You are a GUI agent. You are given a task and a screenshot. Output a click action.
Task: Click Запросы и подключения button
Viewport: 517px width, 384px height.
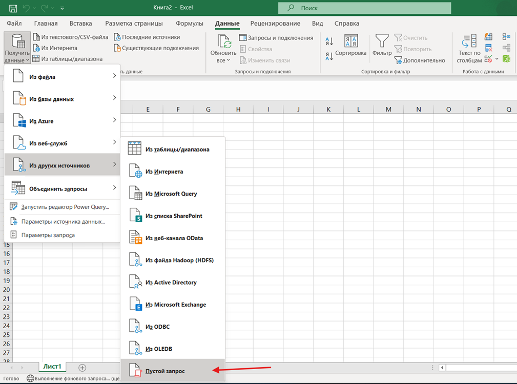276,38
